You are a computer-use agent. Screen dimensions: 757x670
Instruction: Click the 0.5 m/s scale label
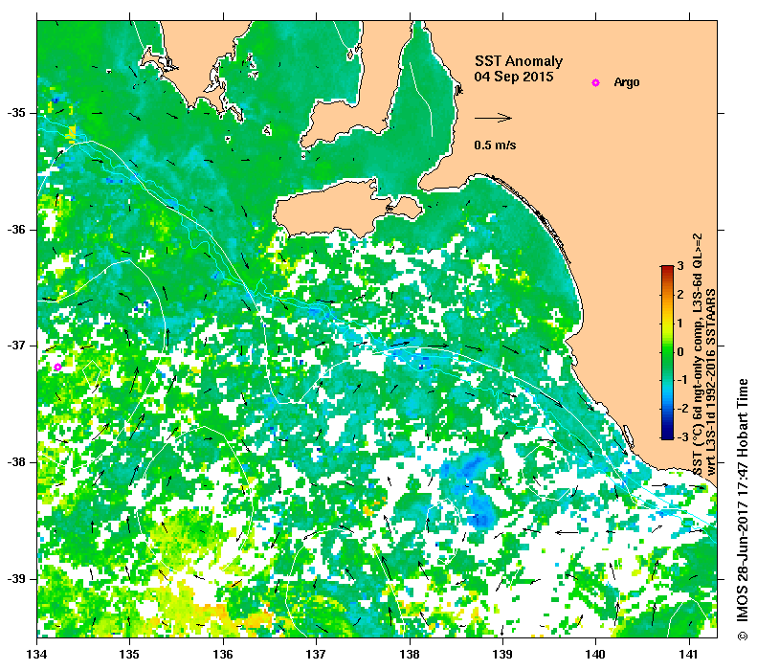click(495, 145)
